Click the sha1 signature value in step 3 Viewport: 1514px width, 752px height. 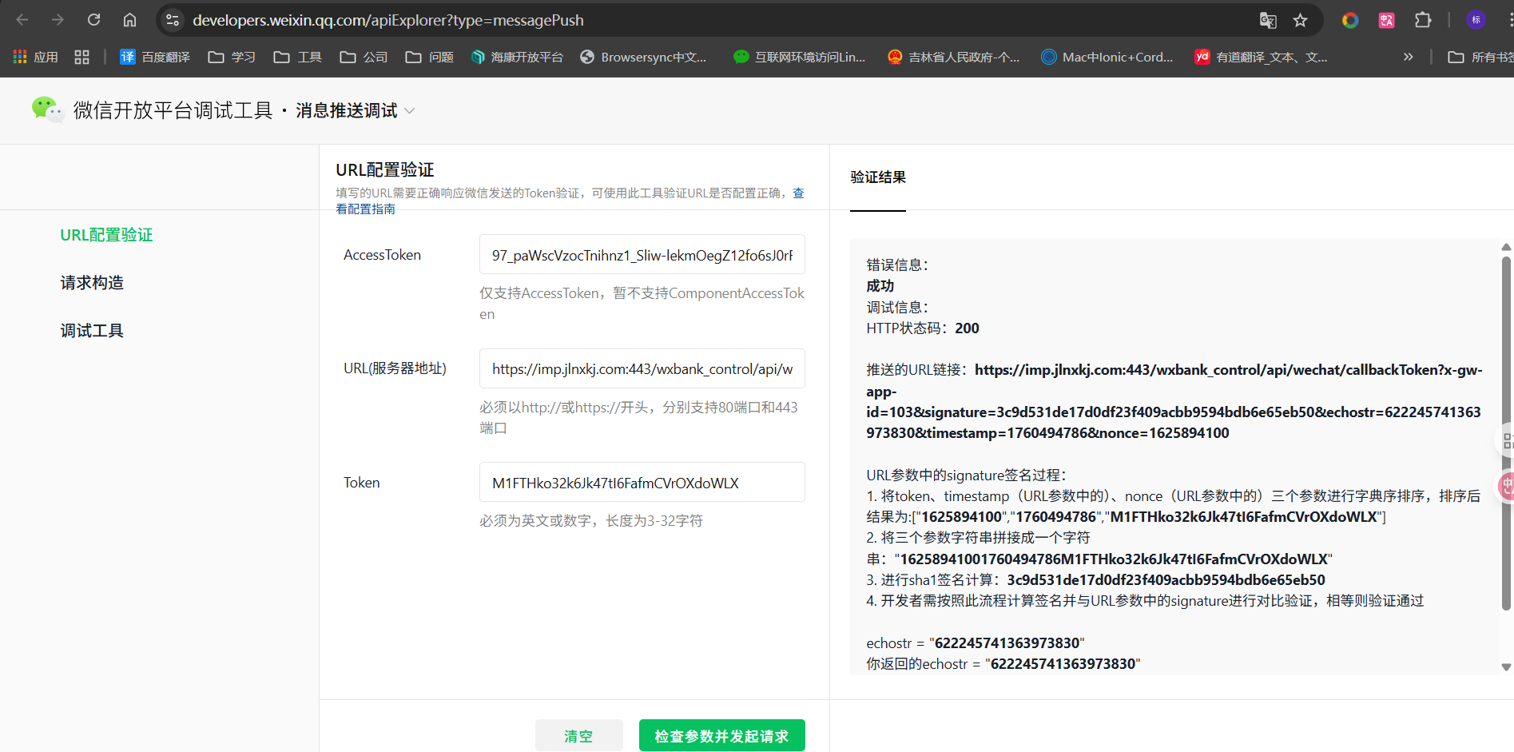click(x=1166, y=580)
